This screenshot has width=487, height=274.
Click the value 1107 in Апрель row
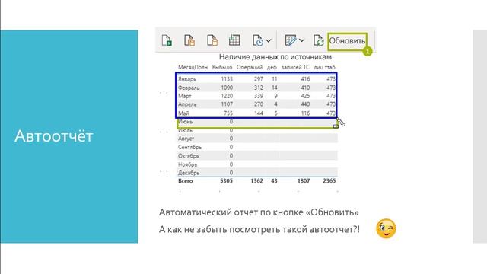[227, 104]
